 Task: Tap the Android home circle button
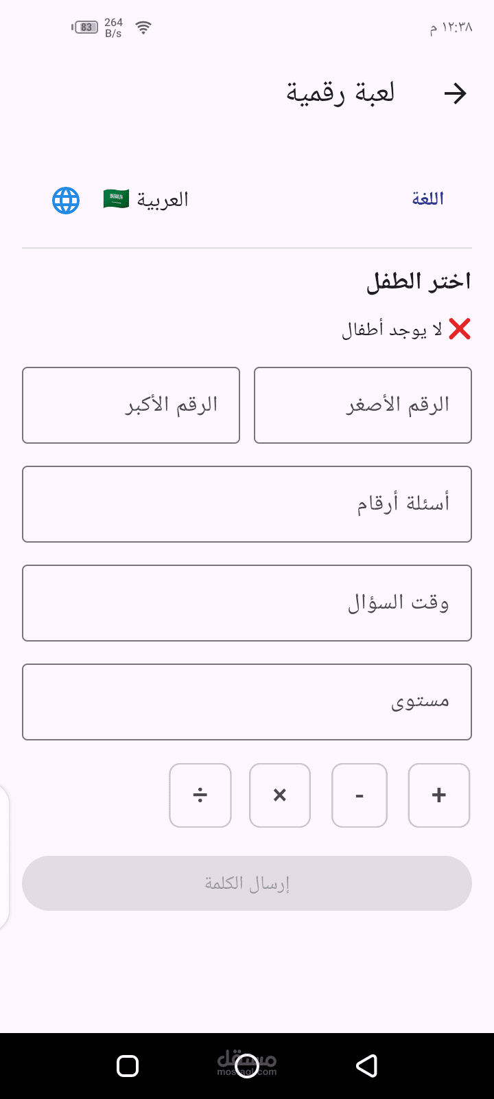(247, 1066)
